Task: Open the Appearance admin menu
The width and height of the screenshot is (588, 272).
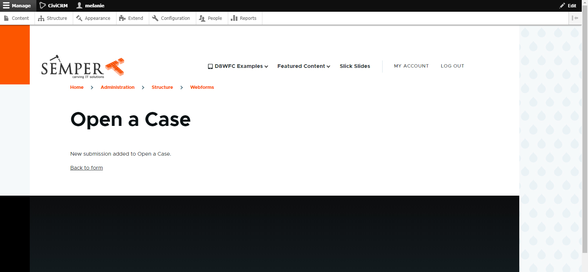Action: pos(94,18)
